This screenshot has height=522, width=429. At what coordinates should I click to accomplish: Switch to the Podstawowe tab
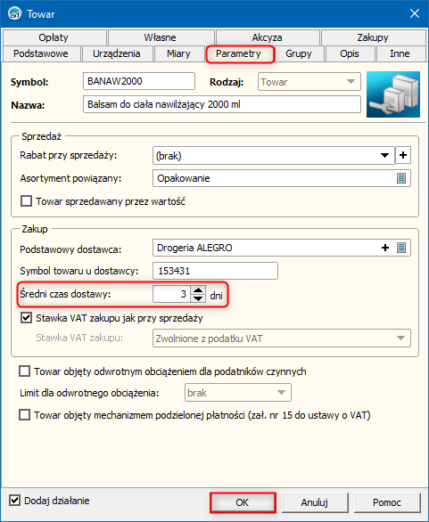[41, 53]
